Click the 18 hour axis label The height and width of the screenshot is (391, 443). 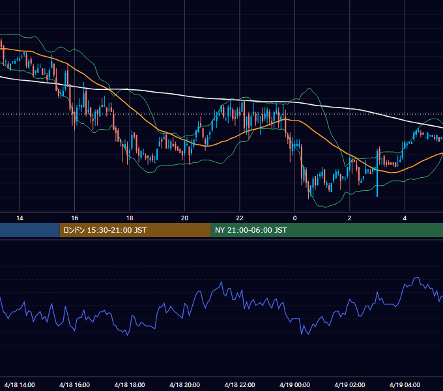(130, 218)
